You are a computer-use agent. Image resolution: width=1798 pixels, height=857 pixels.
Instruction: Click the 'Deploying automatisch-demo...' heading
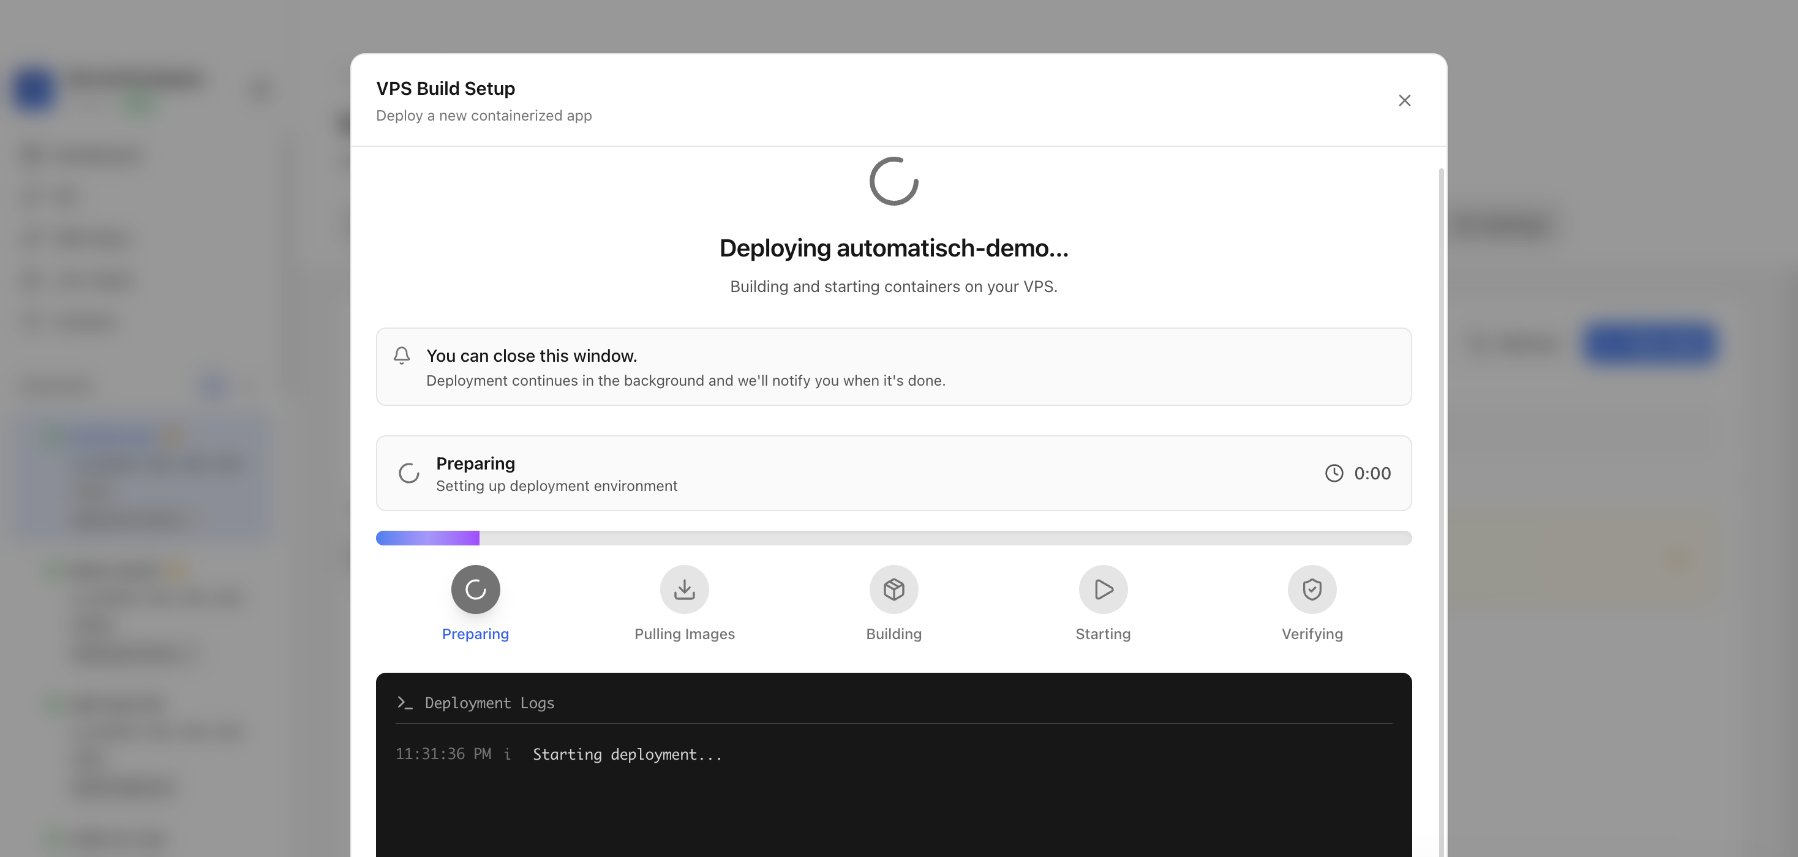click(893, 248)
